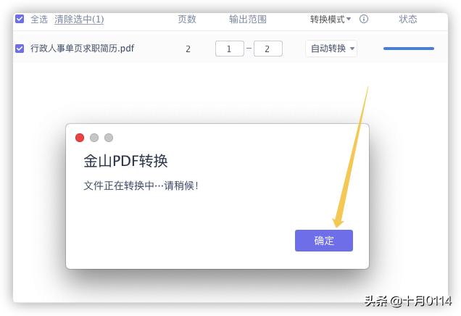This screenshot has width=461, height=316.
Task: Close the 金山PDF转换 dialog with red button
Action: coord(80,138)
